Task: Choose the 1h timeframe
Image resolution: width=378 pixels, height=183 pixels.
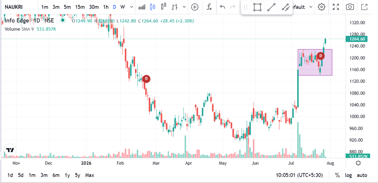Action: coord(106,7)
